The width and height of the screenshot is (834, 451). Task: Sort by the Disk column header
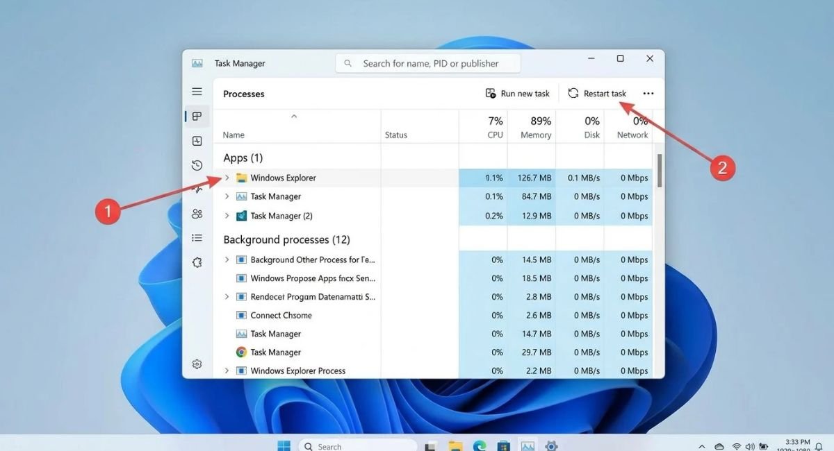[x=580, y=127]
